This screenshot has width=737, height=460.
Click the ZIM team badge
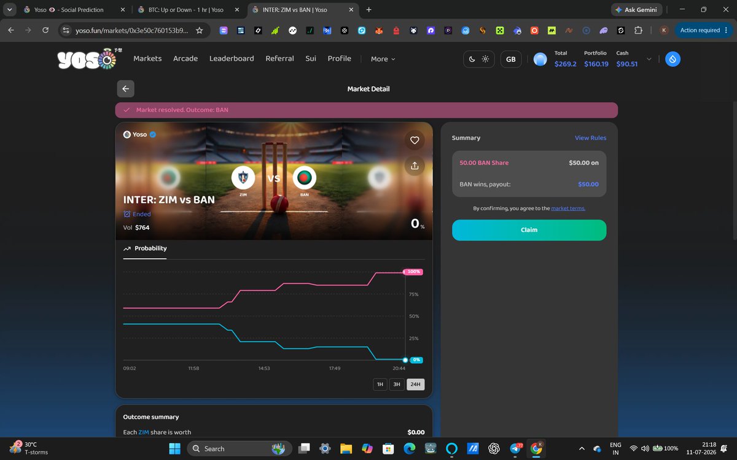tap(243, 178)
